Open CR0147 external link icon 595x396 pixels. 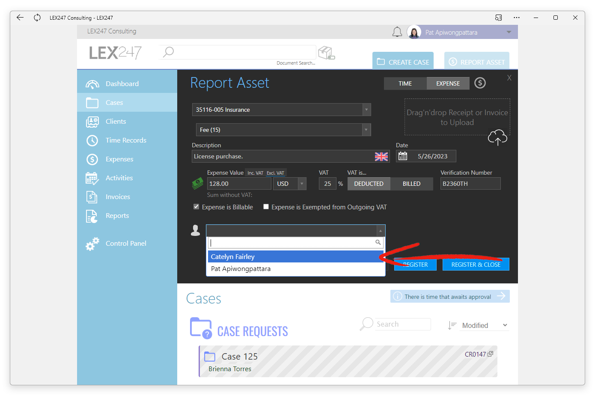(491, 354)
